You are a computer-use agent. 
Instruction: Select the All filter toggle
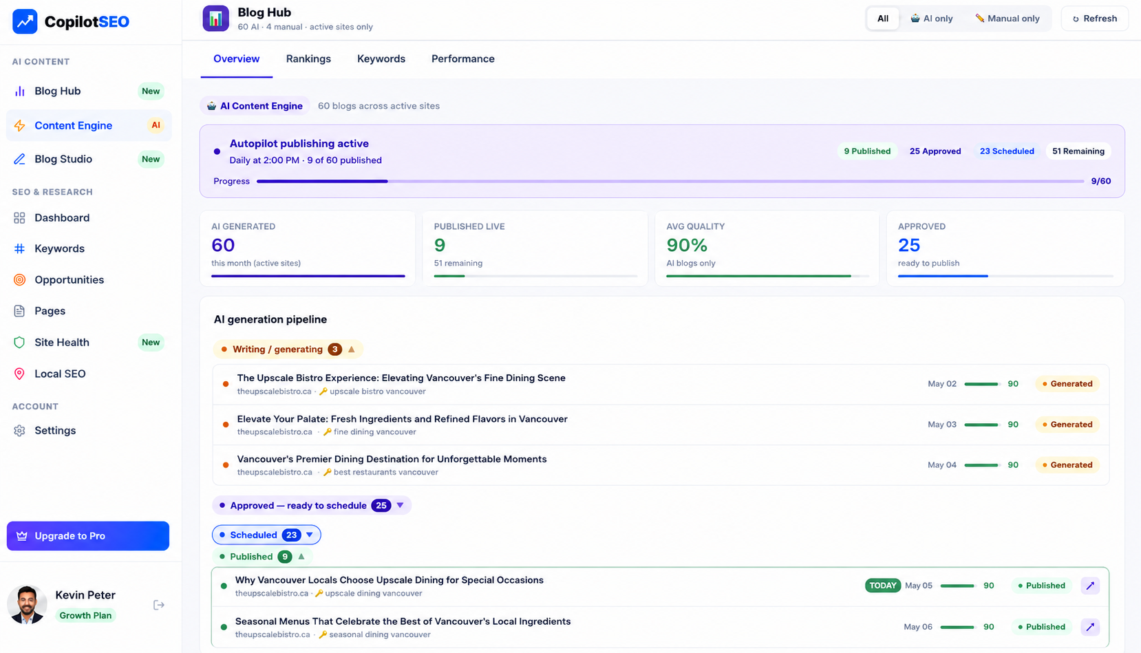[x=883, y=19]
